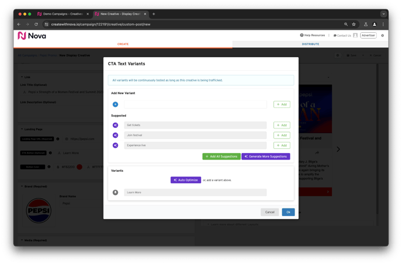The image size is (402, 264).
Task: Expand the browser tab search chevron
Action: (383, 13)
